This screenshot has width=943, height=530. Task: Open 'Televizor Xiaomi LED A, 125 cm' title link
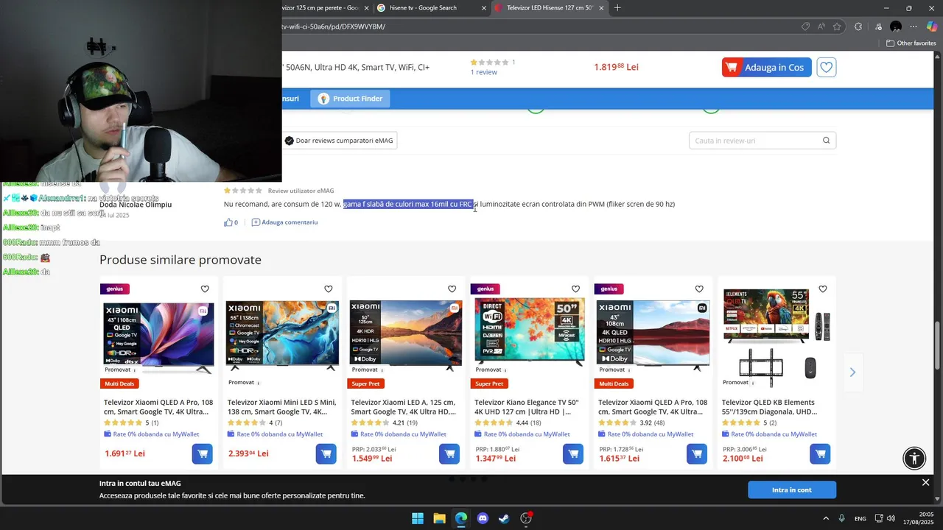coord(403,407)
